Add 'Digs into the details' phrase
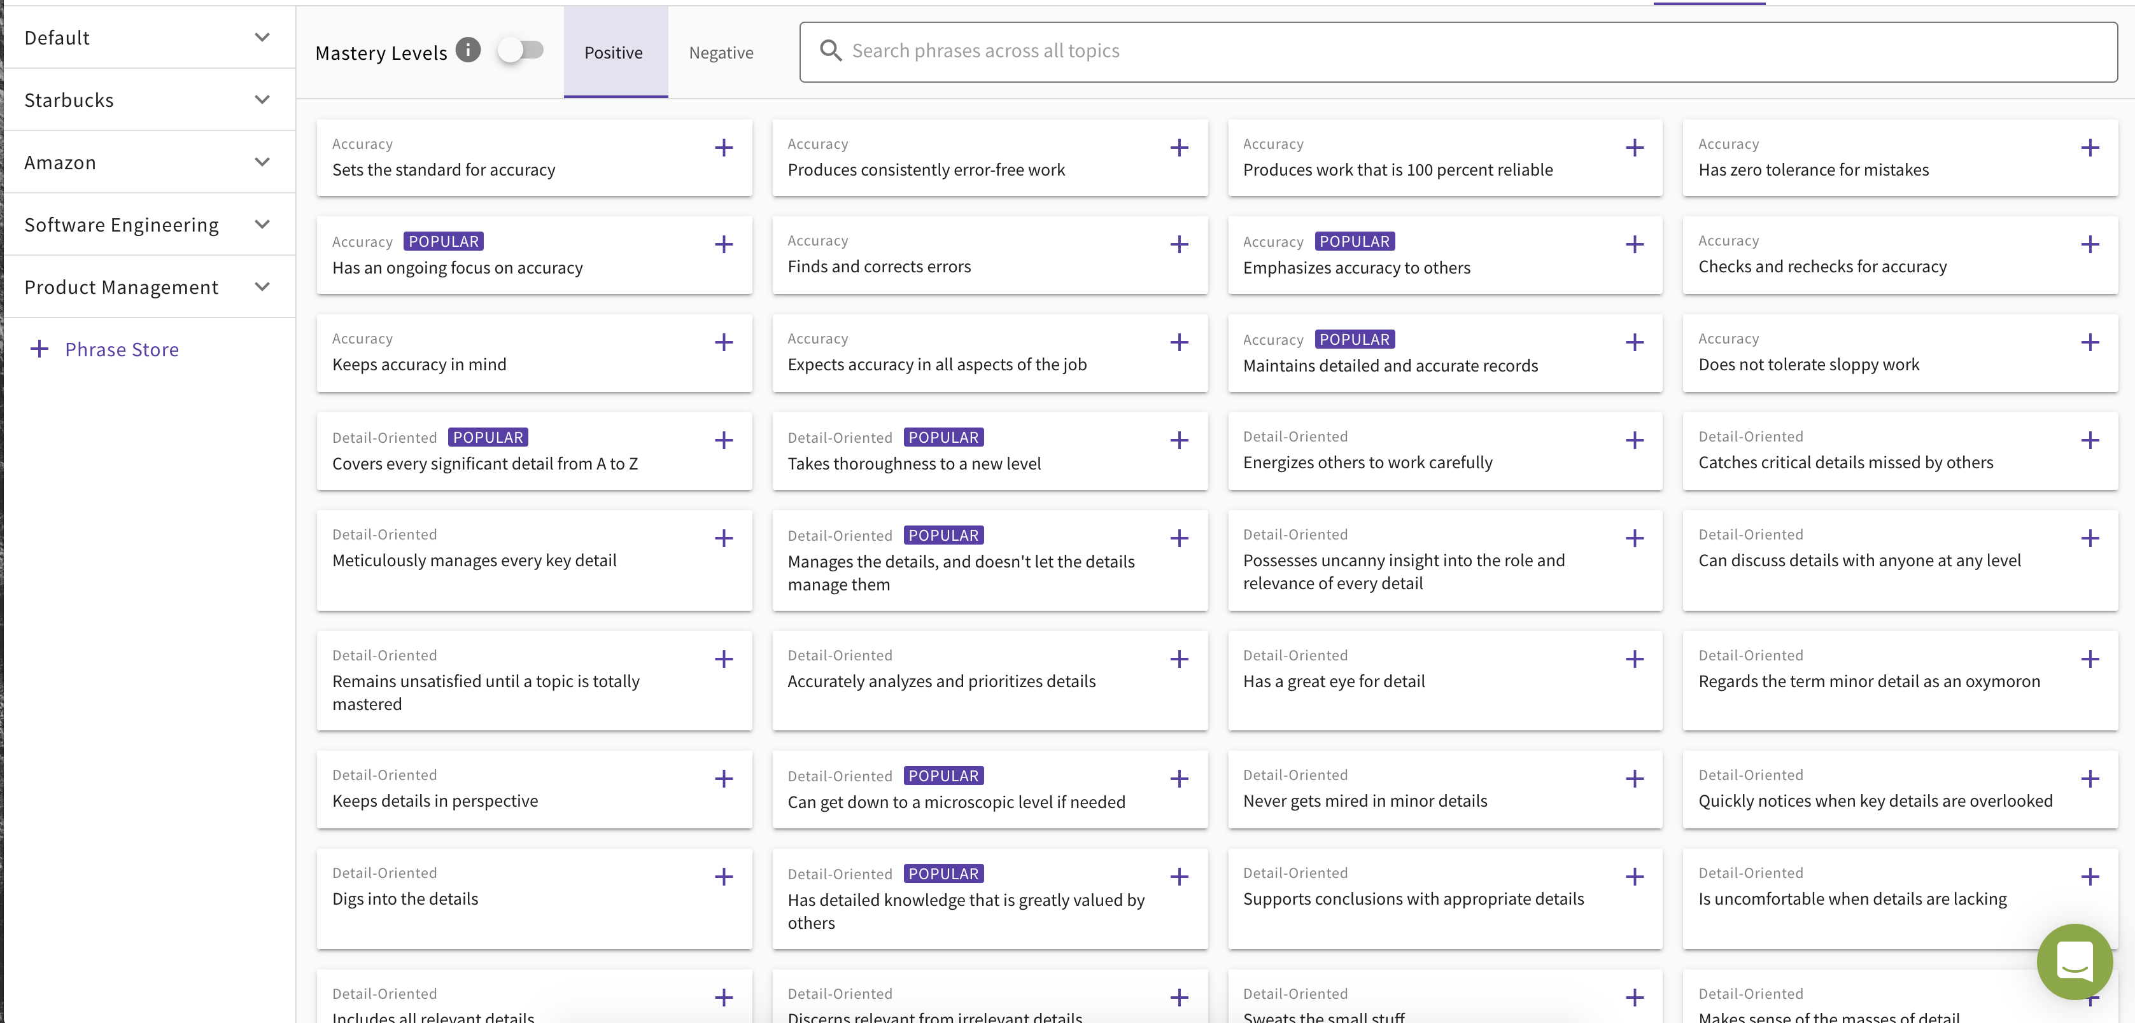 (724, 877)
